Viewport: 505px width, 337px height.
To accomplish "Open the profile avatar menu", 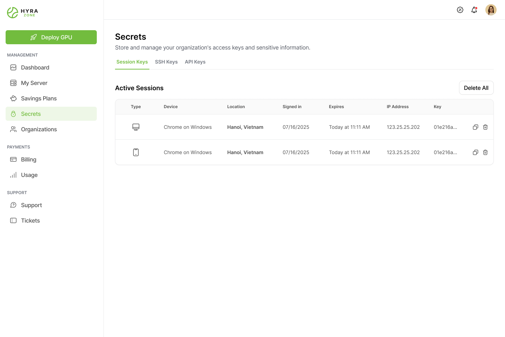I will point(491,9).
